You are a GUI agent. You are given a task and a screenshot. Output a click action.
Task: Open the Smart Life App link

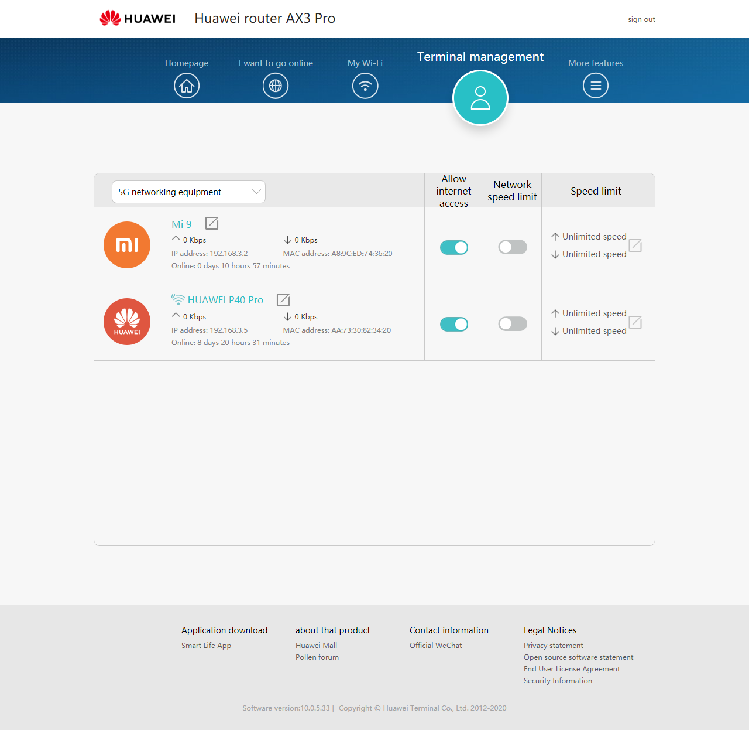tap(206, 646)
